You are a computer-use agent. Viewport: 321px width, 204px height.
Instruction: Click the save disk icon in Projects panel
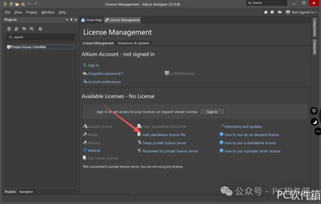pos(9,29)
